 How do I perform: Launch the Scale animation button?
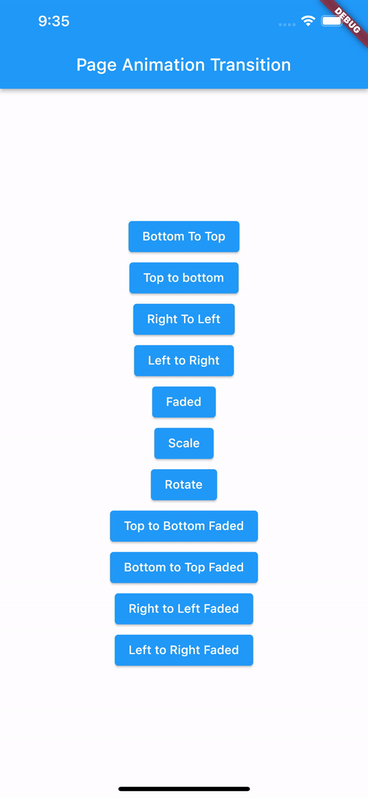coord(184,443)
